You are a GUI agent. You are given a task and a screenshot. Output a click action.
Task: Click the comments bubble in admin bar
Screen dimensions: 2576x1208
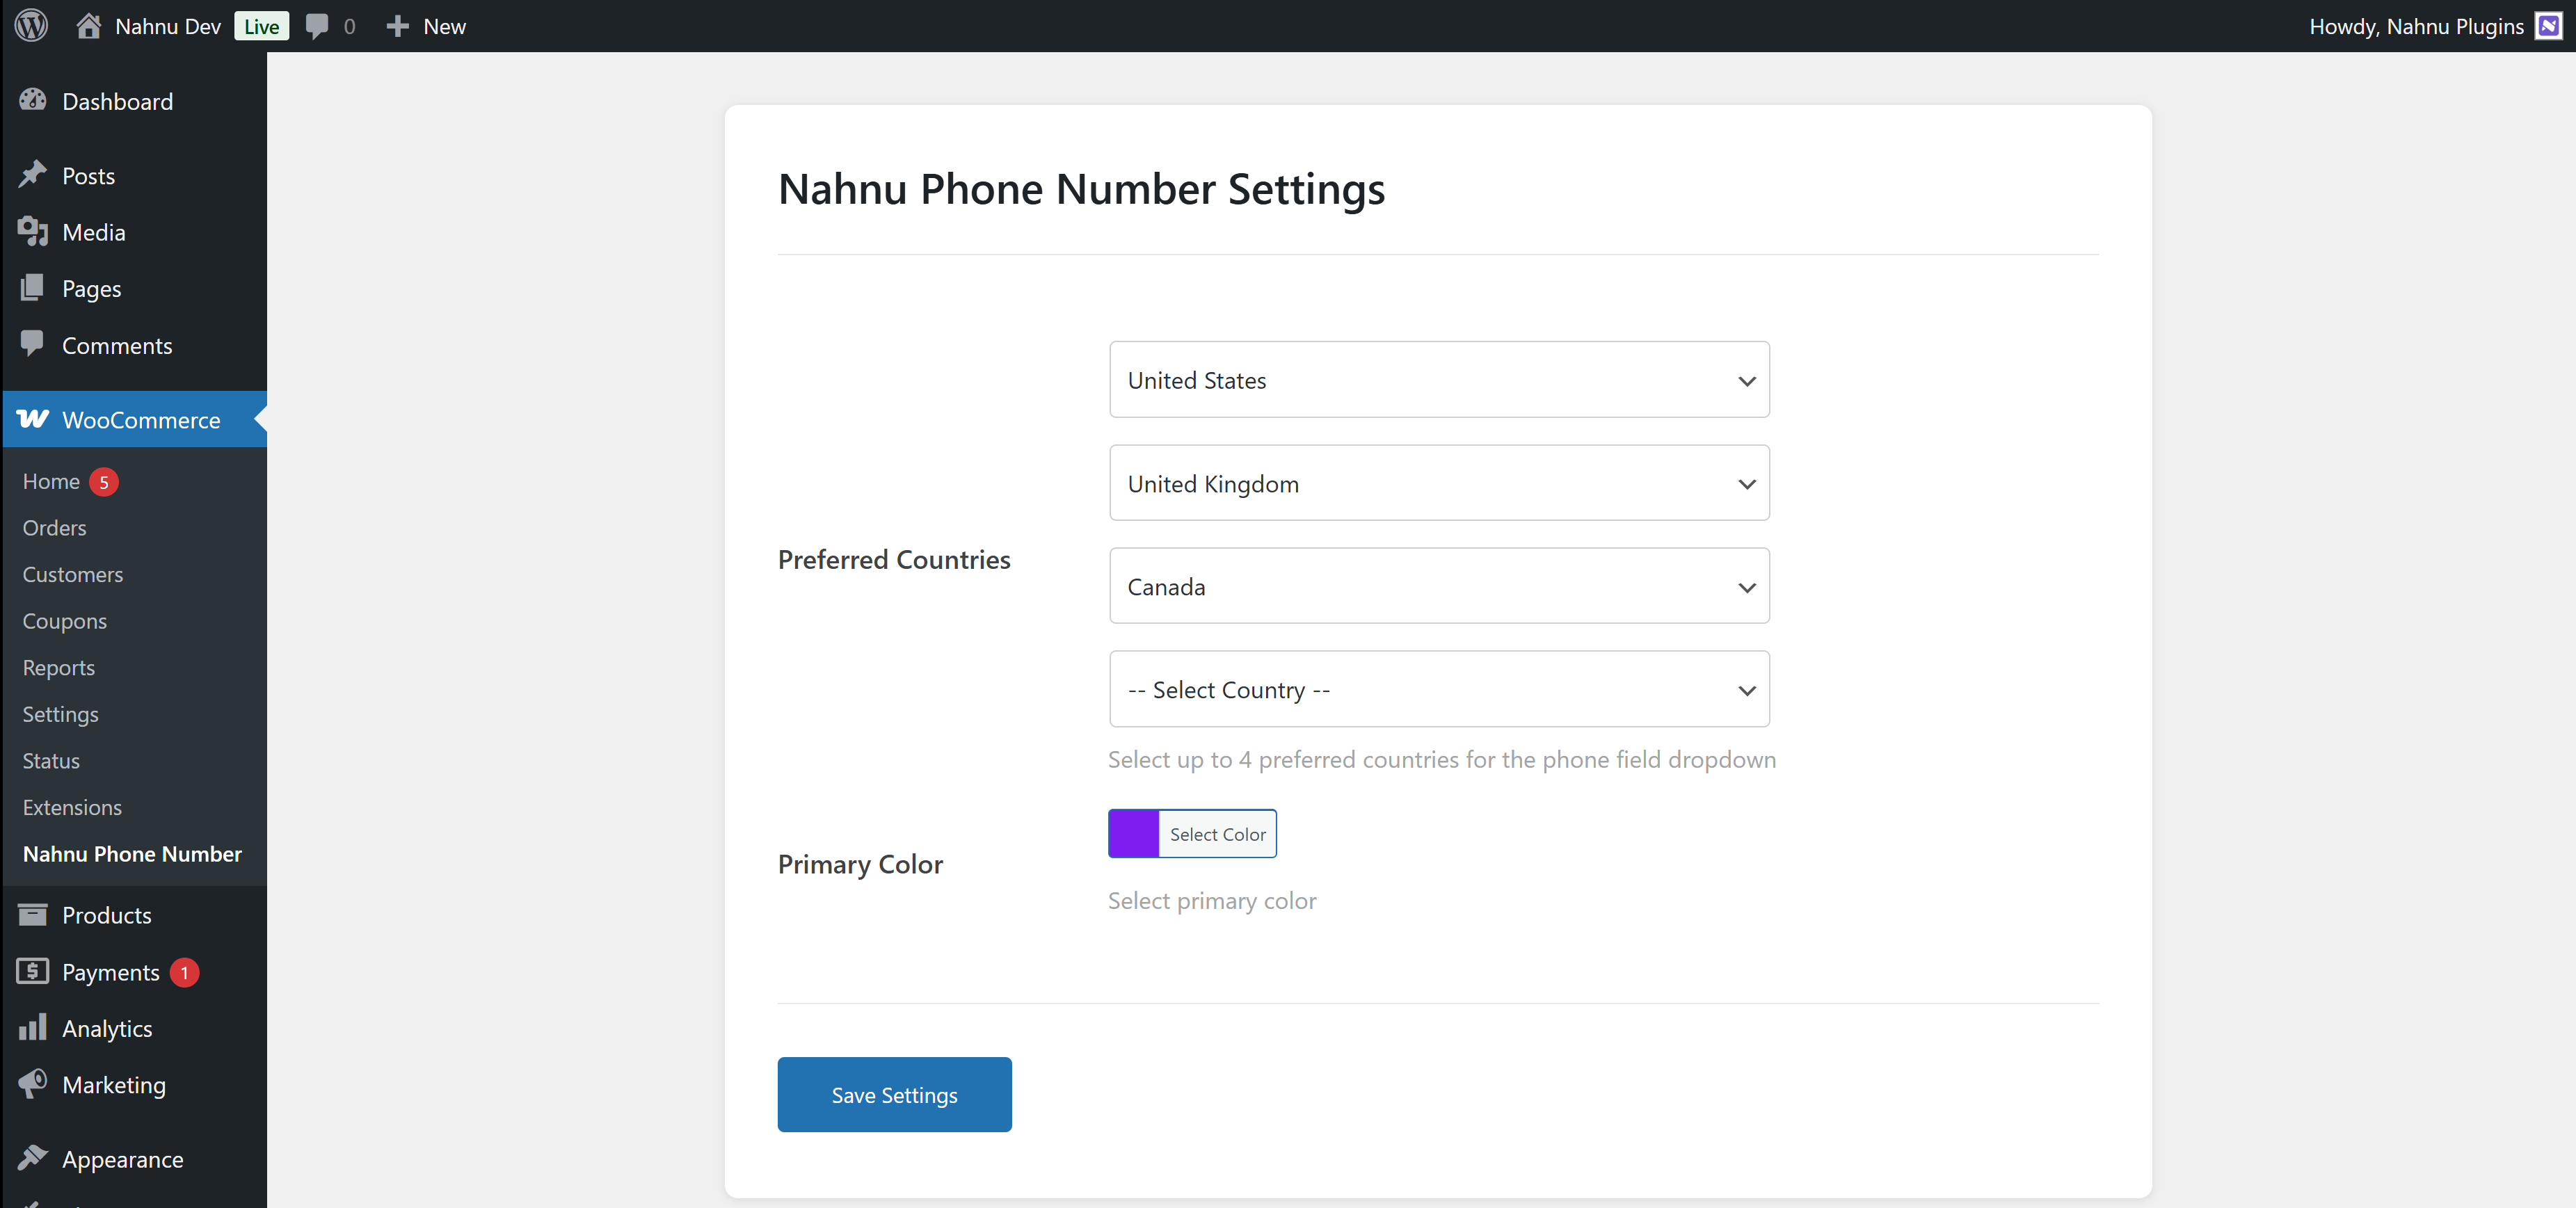click(x=318, y=26)
